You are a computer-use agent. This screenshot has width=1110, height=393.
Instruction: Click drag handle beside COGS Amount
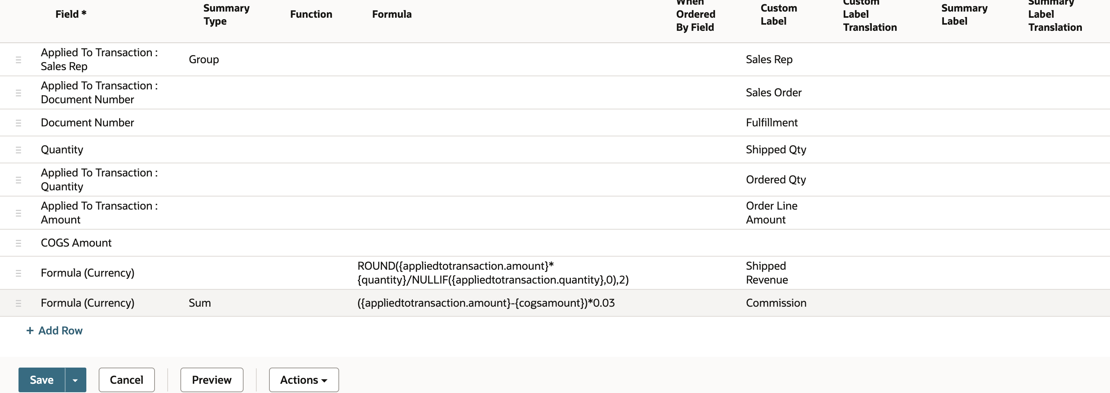click(18, 243)
